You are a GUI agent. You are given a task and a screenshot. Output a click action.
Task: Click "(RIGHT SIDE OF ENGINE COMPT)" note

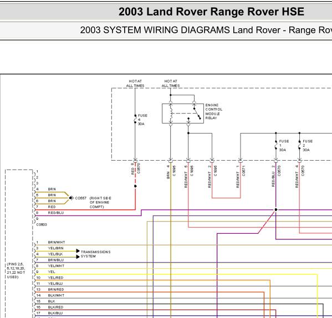100,202
